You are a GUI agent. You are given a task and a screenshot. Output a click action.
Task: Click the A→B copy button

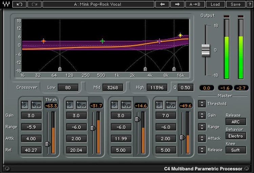[195, 4]
